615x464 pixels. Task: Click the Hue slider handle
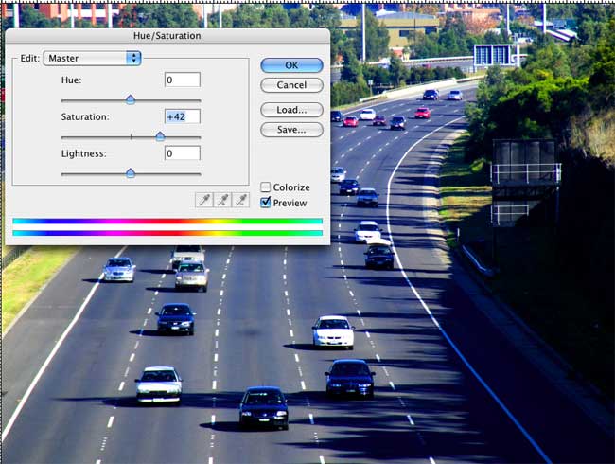[x=131, y=99]
